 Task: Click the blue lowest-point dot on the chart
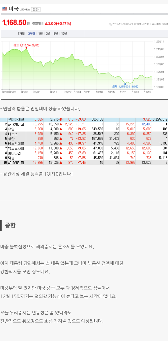pyautogui.click(x=125, y=84)
